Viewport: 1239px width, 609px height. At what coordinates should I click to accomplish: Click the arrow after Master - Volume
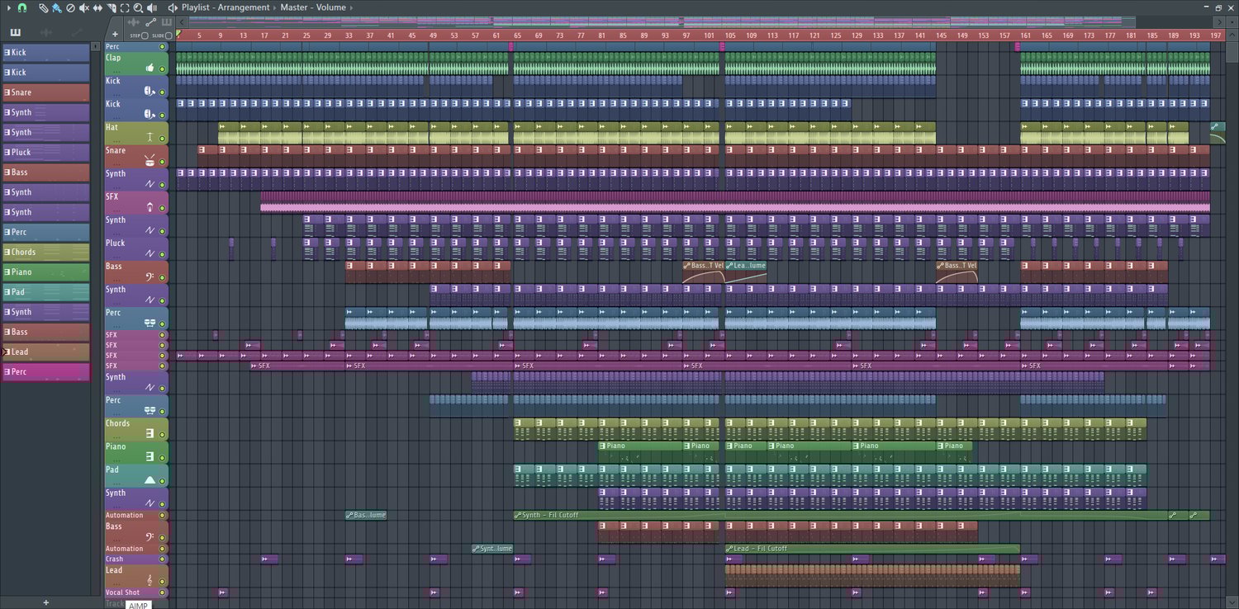coord(353,7)
